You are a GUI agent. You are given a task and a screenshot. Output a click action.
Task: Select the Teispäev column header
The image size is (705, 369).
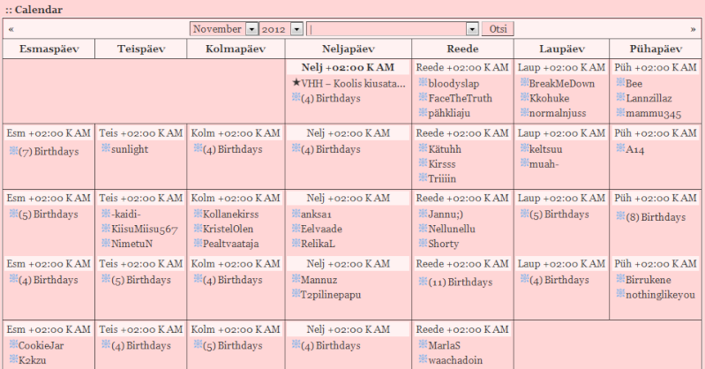pos(141,49)
